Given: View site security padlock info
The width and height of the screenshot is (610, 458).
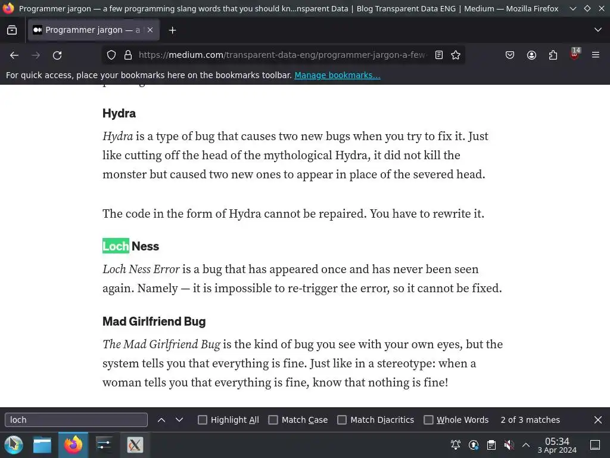Looking at the screenshot, I should 128,55.
